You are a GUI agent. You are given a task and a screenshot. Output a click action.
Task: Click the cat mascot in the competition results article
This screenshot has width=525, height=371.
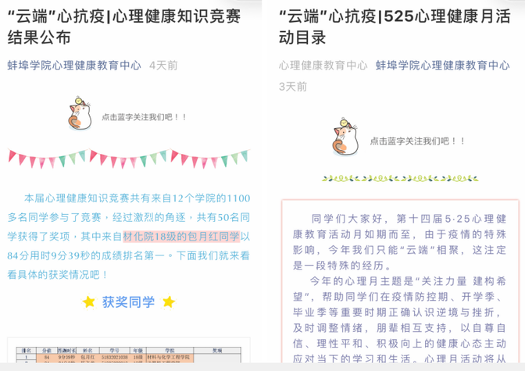79,114
